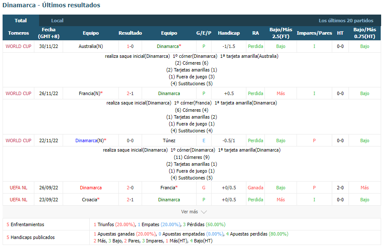Click the HT column header

[340, 33]
